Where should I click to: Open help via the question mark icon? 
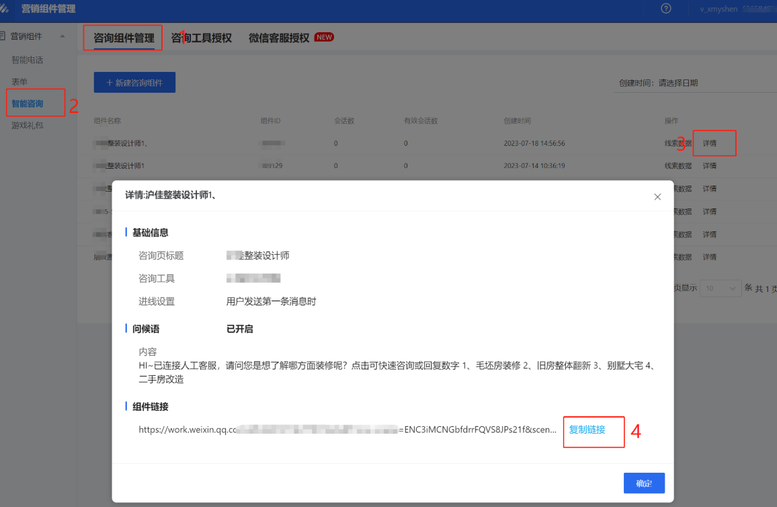(665, 9)
